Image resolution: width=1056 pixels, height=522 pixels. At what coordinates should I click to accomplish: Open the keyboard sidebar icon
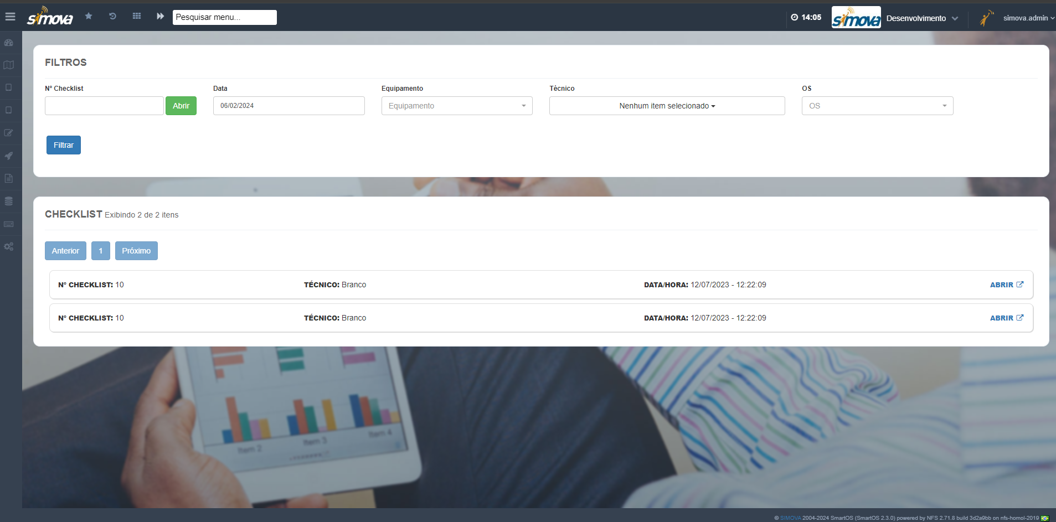click(x=9, y=224)
